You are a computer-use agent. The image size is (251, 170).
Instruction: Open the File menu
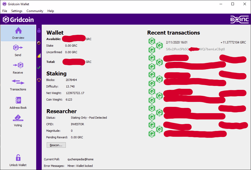(5, 11)
